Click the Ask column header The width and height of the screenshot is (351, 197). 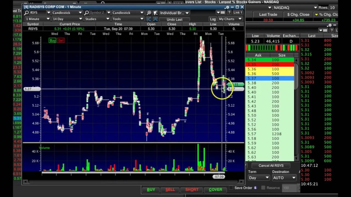(x=258, y=55)
